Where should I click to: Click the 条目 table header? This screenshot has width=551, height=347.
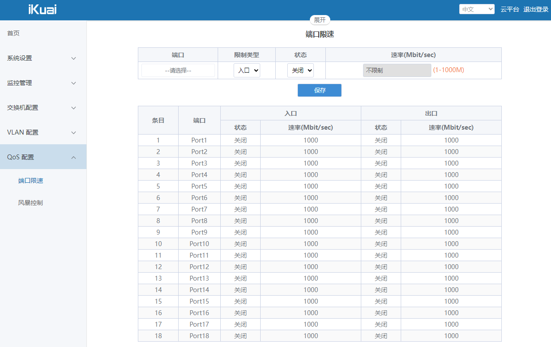click(x=158, y=120)
